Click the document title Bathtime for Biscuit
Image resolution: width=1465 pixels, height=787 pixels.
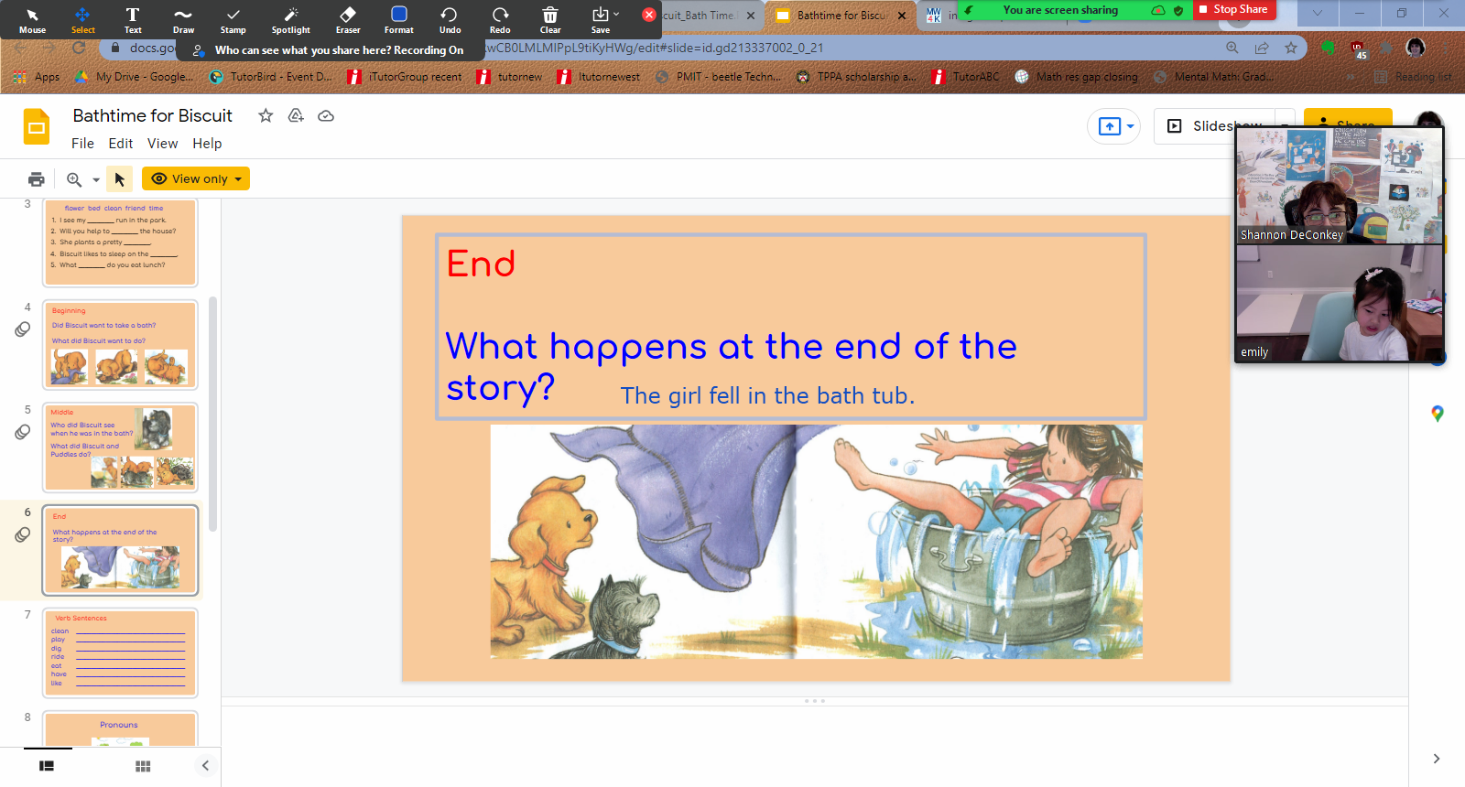click(x=152, y=115)
